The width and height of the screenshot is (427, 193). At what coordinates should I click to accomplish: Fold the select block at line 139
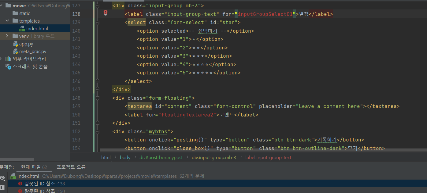tap(98, 22)
